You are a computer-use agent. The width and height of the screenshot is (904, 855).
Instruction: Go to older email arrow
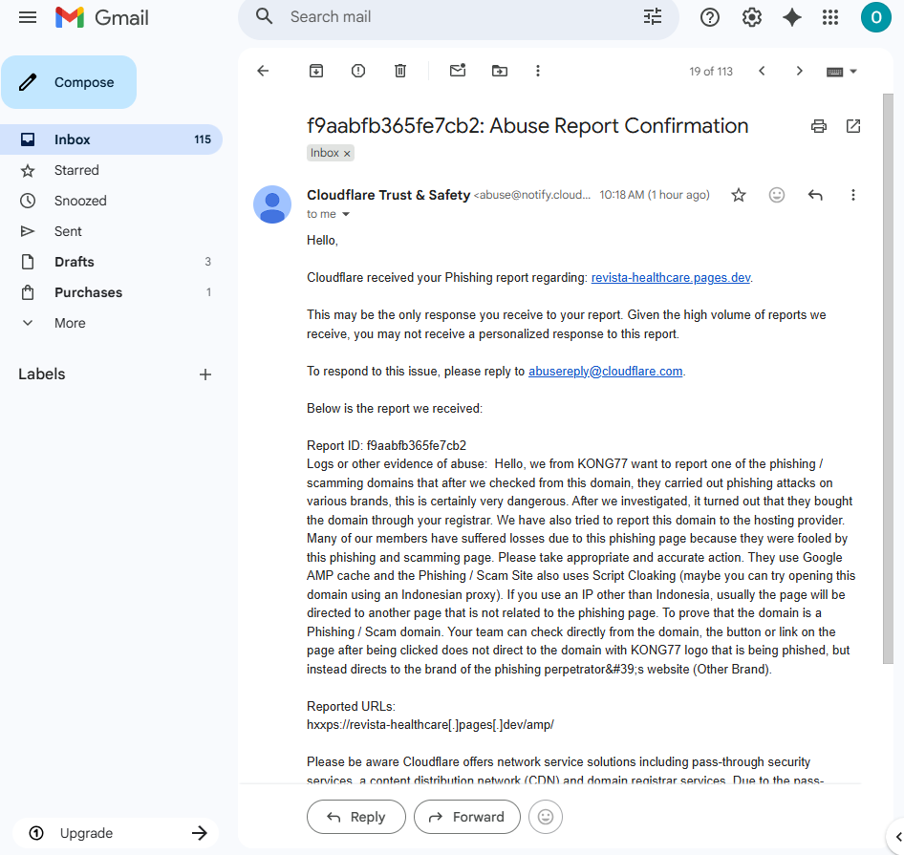799,71
